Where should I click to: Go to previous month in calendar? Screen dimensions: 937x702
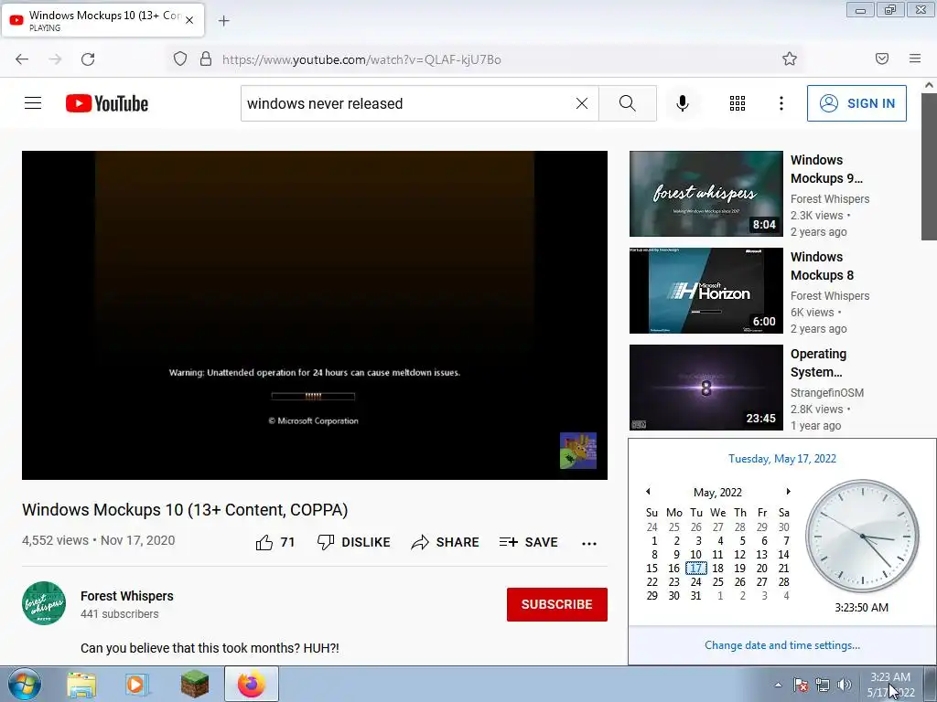click(649, 491)
